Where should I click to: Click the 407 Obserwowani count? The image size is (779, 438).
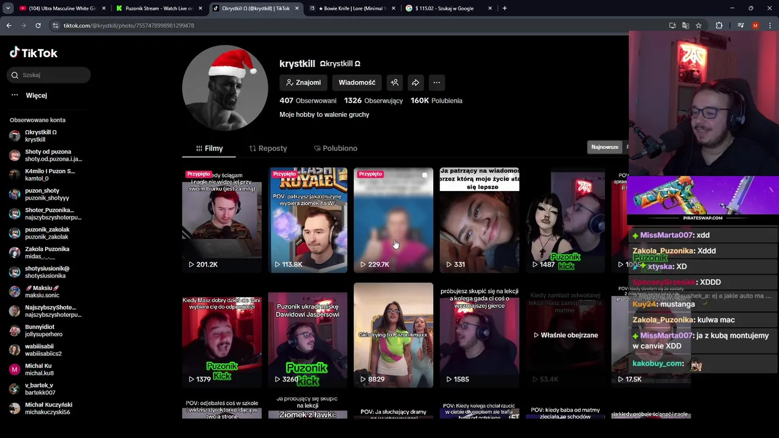tap(308, 100)
